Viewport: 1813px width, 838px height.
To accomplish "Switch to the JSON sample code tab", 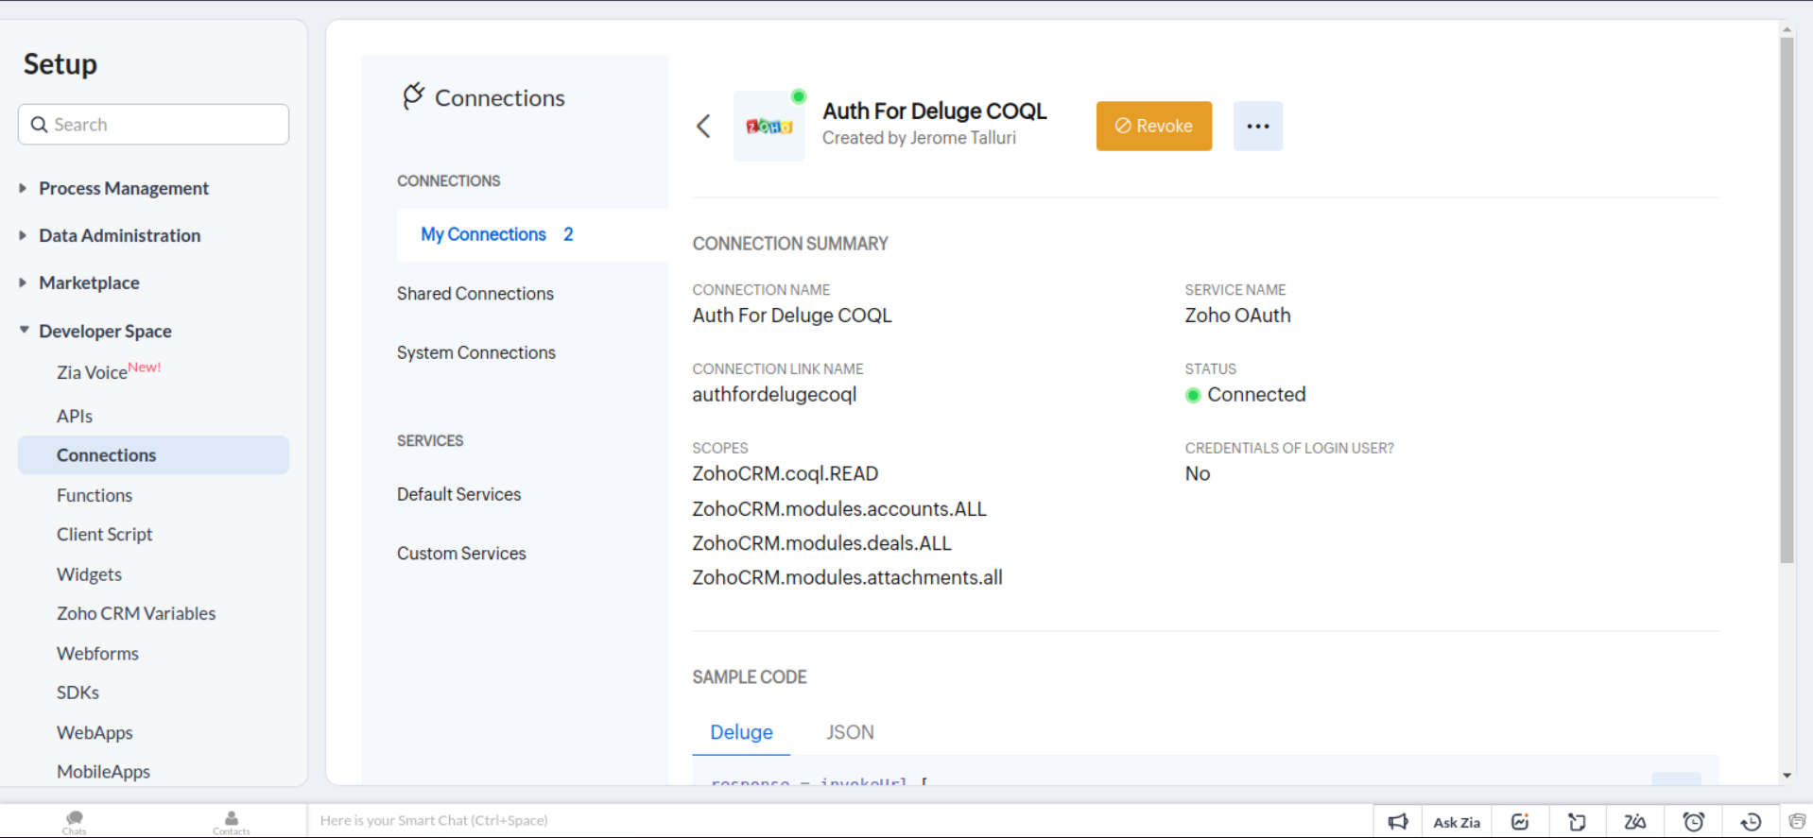I will (x=850, y=732).
